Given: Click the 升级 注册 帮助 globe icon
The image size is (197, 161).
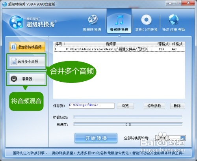Looking at the screenshot, I should 173,20.
